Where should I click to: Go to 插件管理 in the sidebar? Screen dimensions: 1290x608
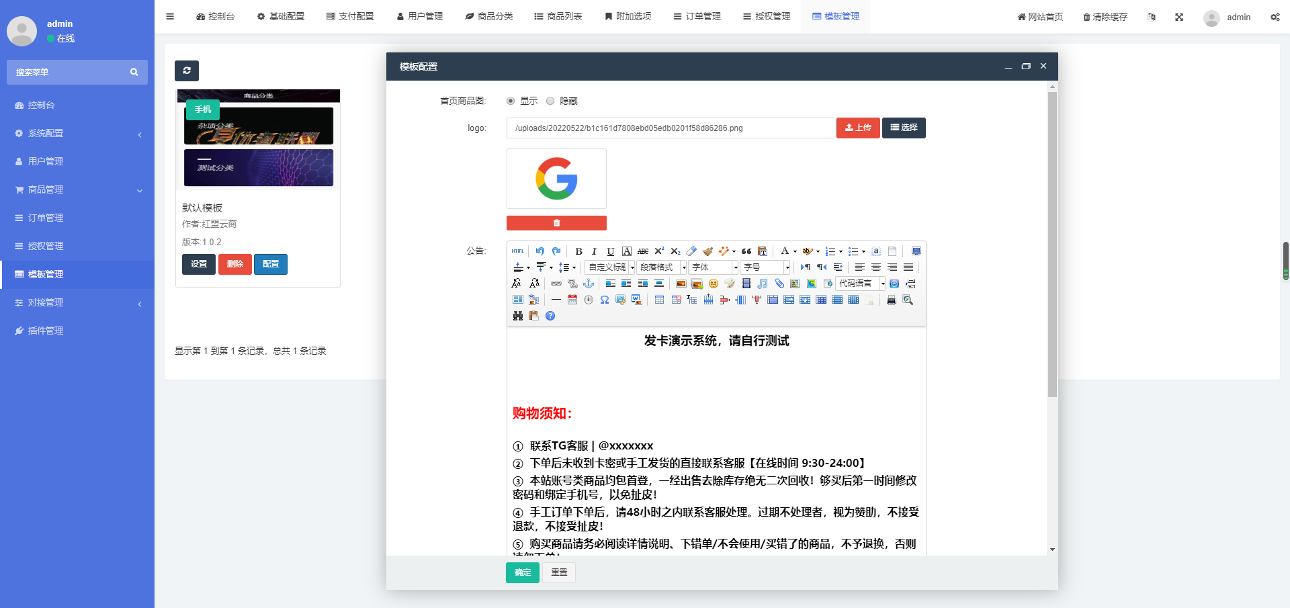[x=77, y=331]
